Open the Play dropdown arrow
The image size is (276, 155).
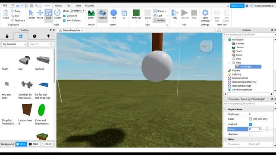coord(175,21)
